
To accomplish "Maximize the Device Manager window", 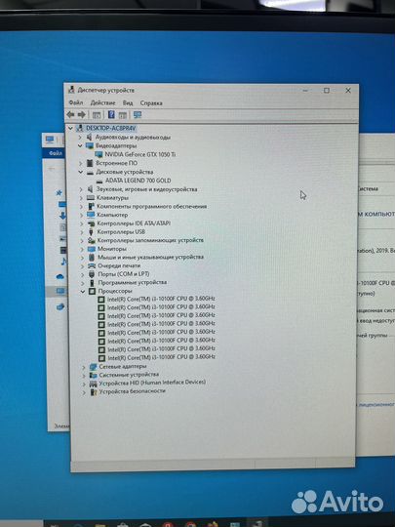I will tap(327, 91).
